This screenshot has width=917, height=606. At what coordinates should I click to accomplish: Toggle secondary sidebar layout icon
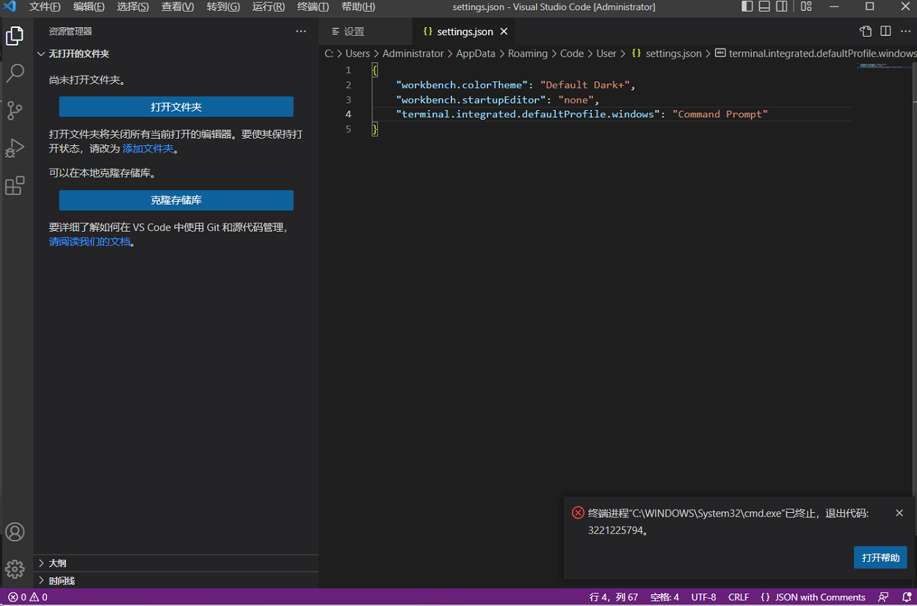782,7
